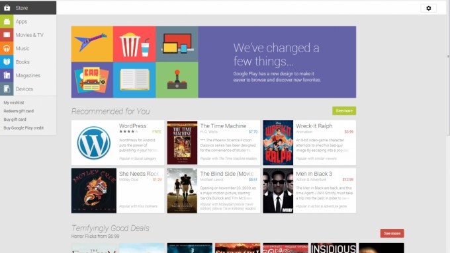Open the Devices icon in sidebar
Viewport: 450px width, 253px height.
click(x=7, y=89)
